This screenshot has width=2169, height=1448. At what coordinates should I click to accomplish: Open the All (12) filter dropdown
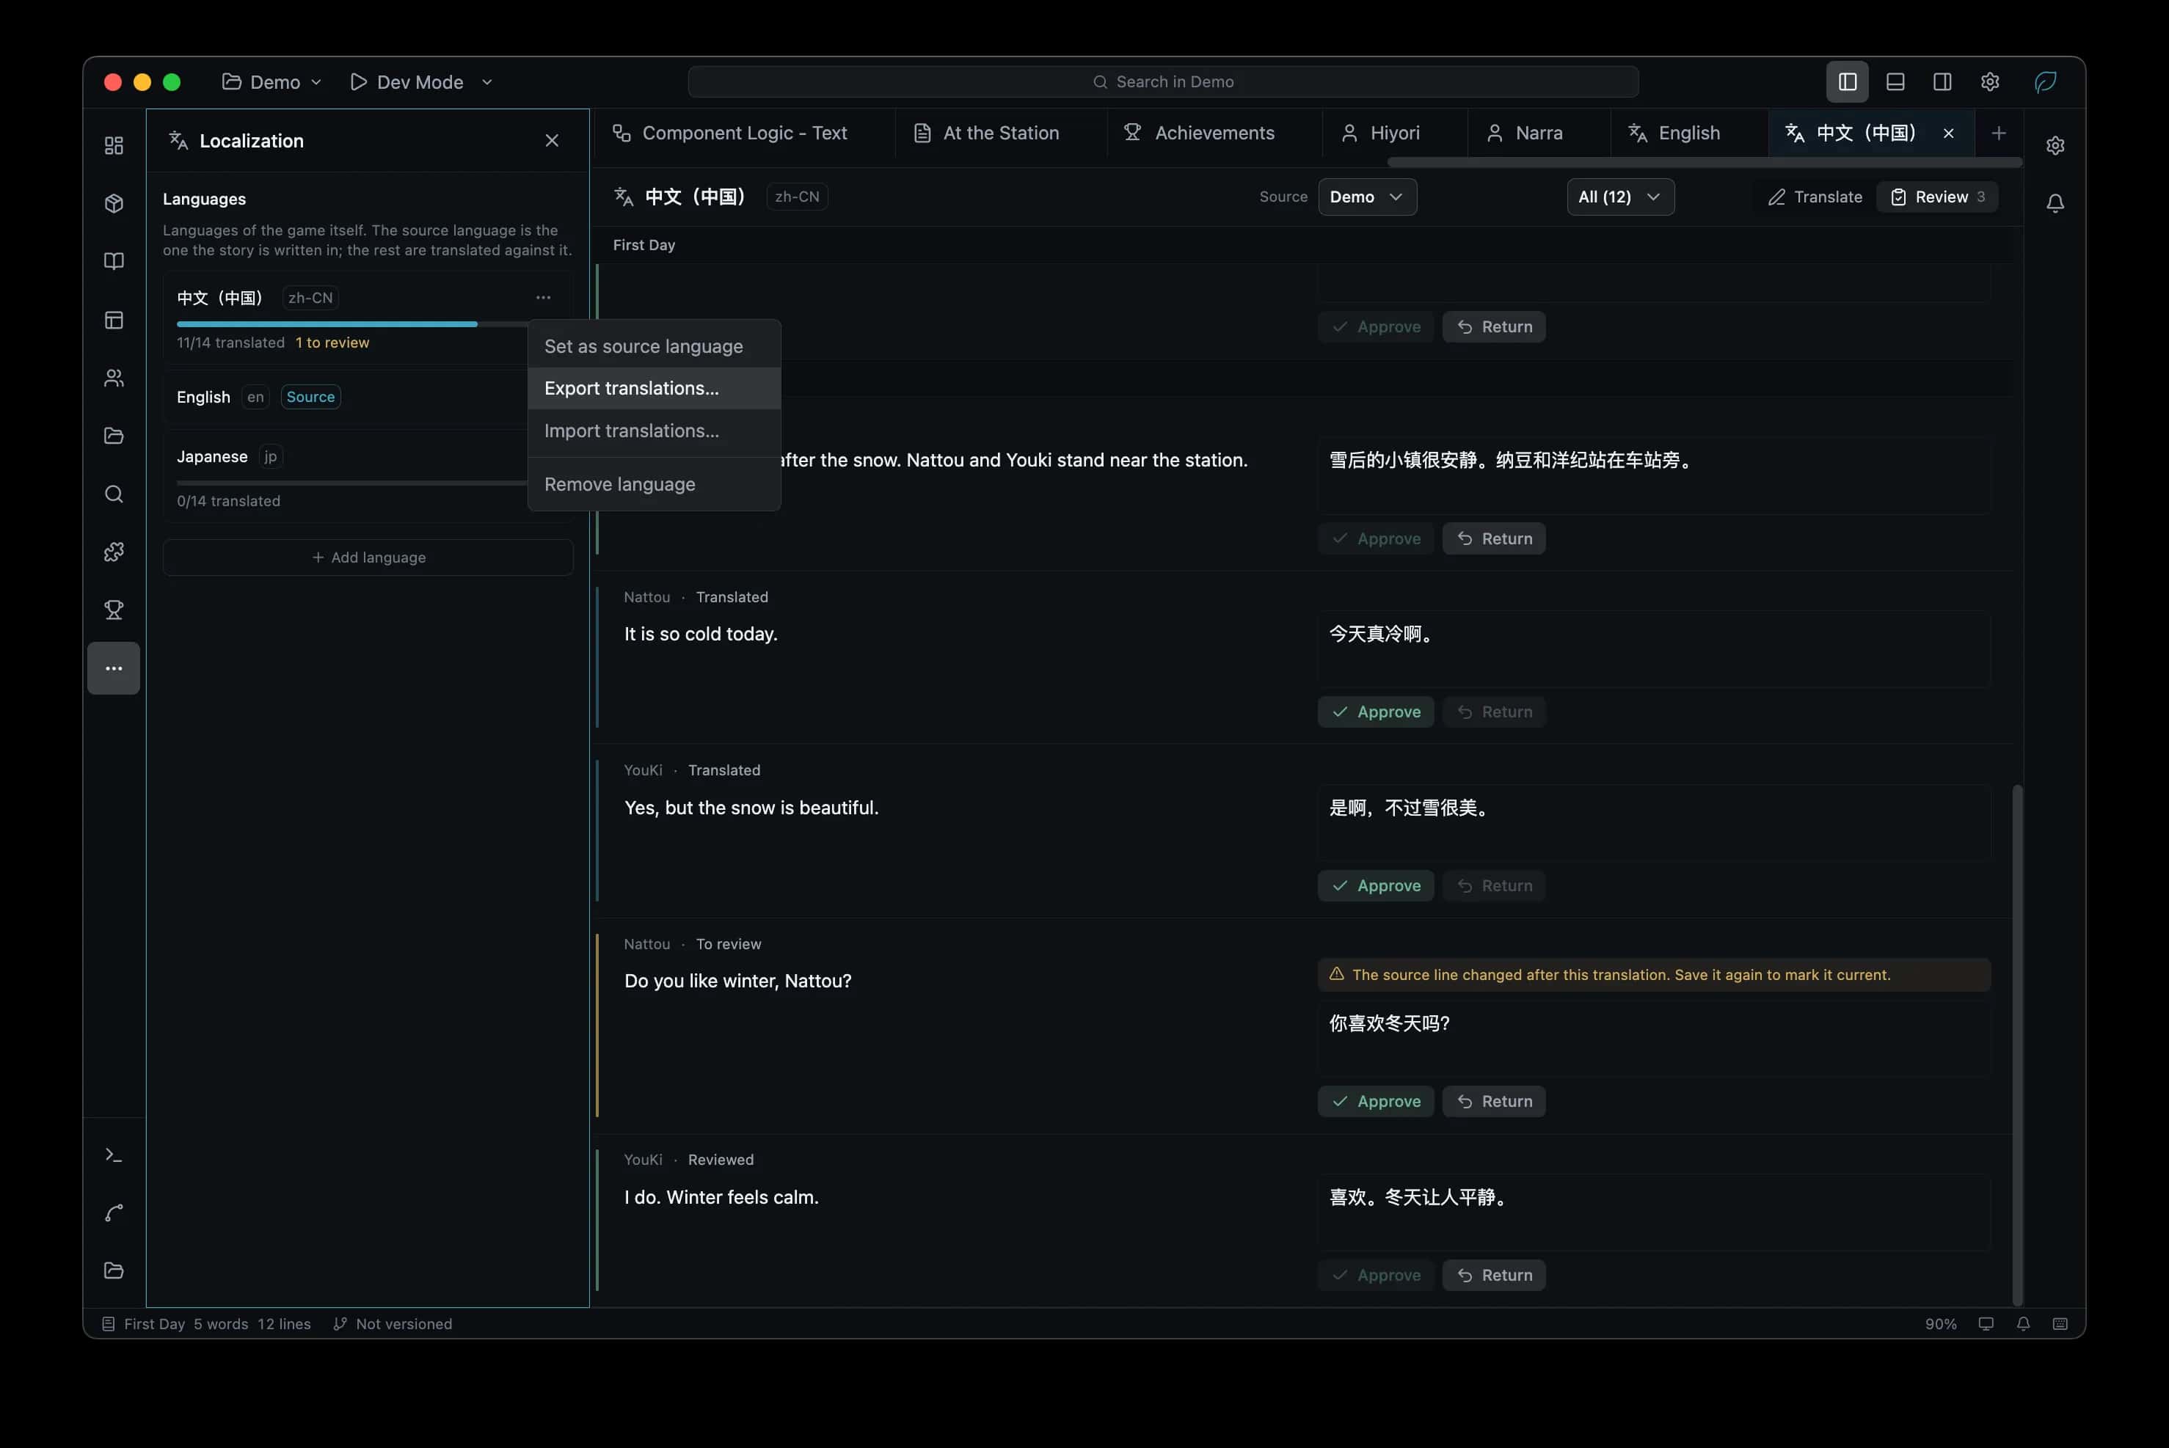pyautogui.click(x=1619, y=197)
